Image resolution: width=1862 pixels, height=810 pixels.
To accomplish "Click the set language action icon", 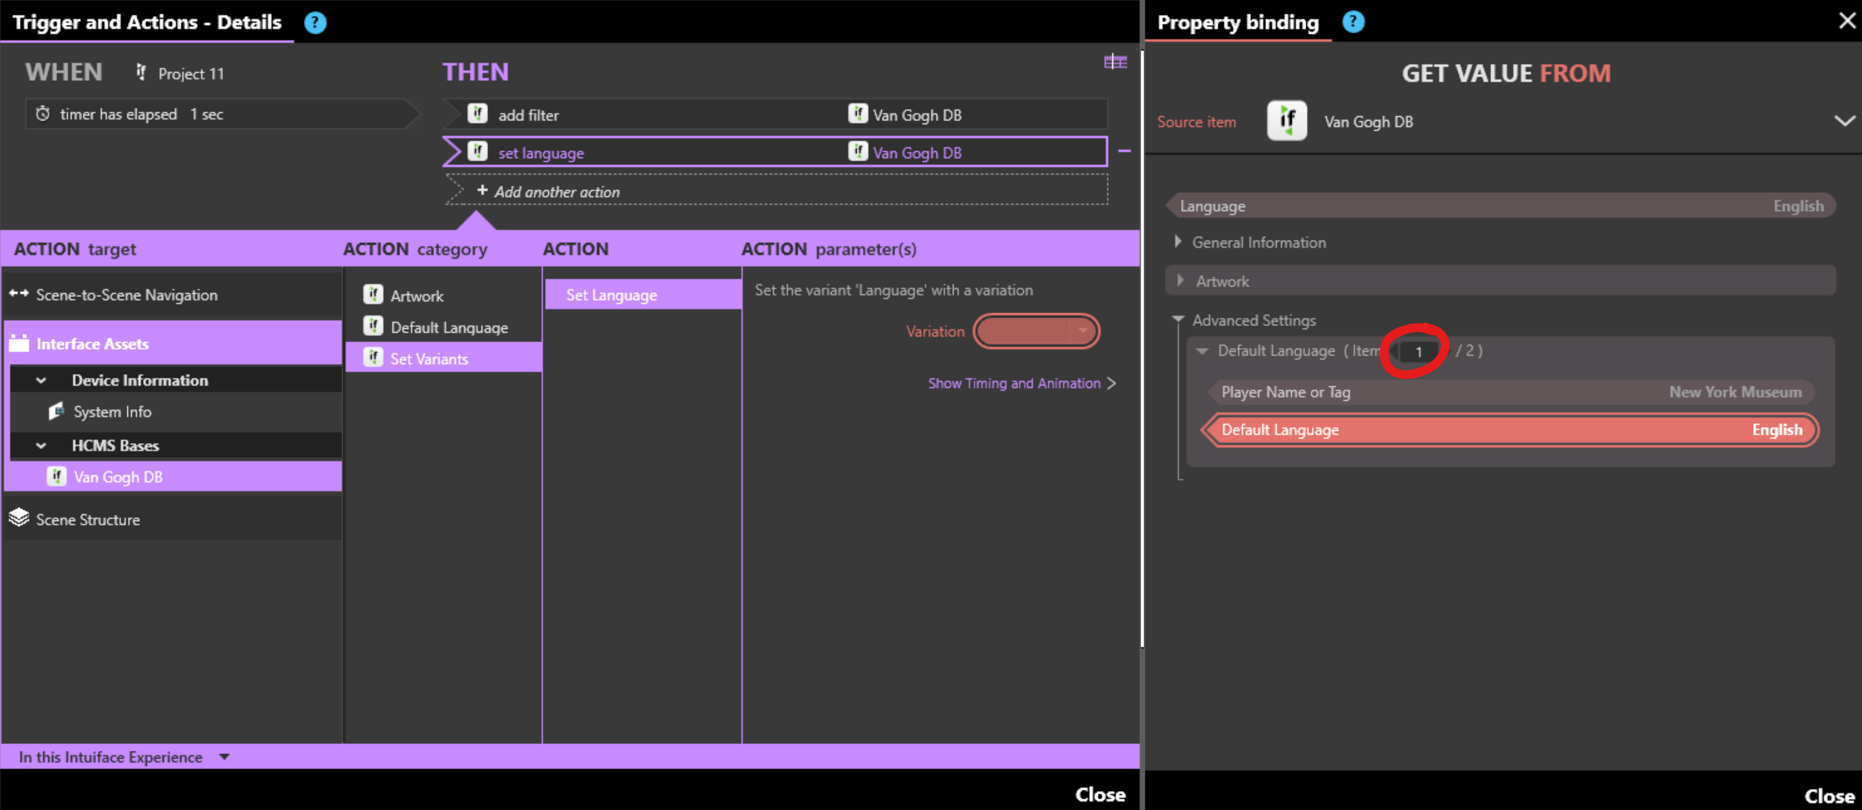I will coord(477,152).
